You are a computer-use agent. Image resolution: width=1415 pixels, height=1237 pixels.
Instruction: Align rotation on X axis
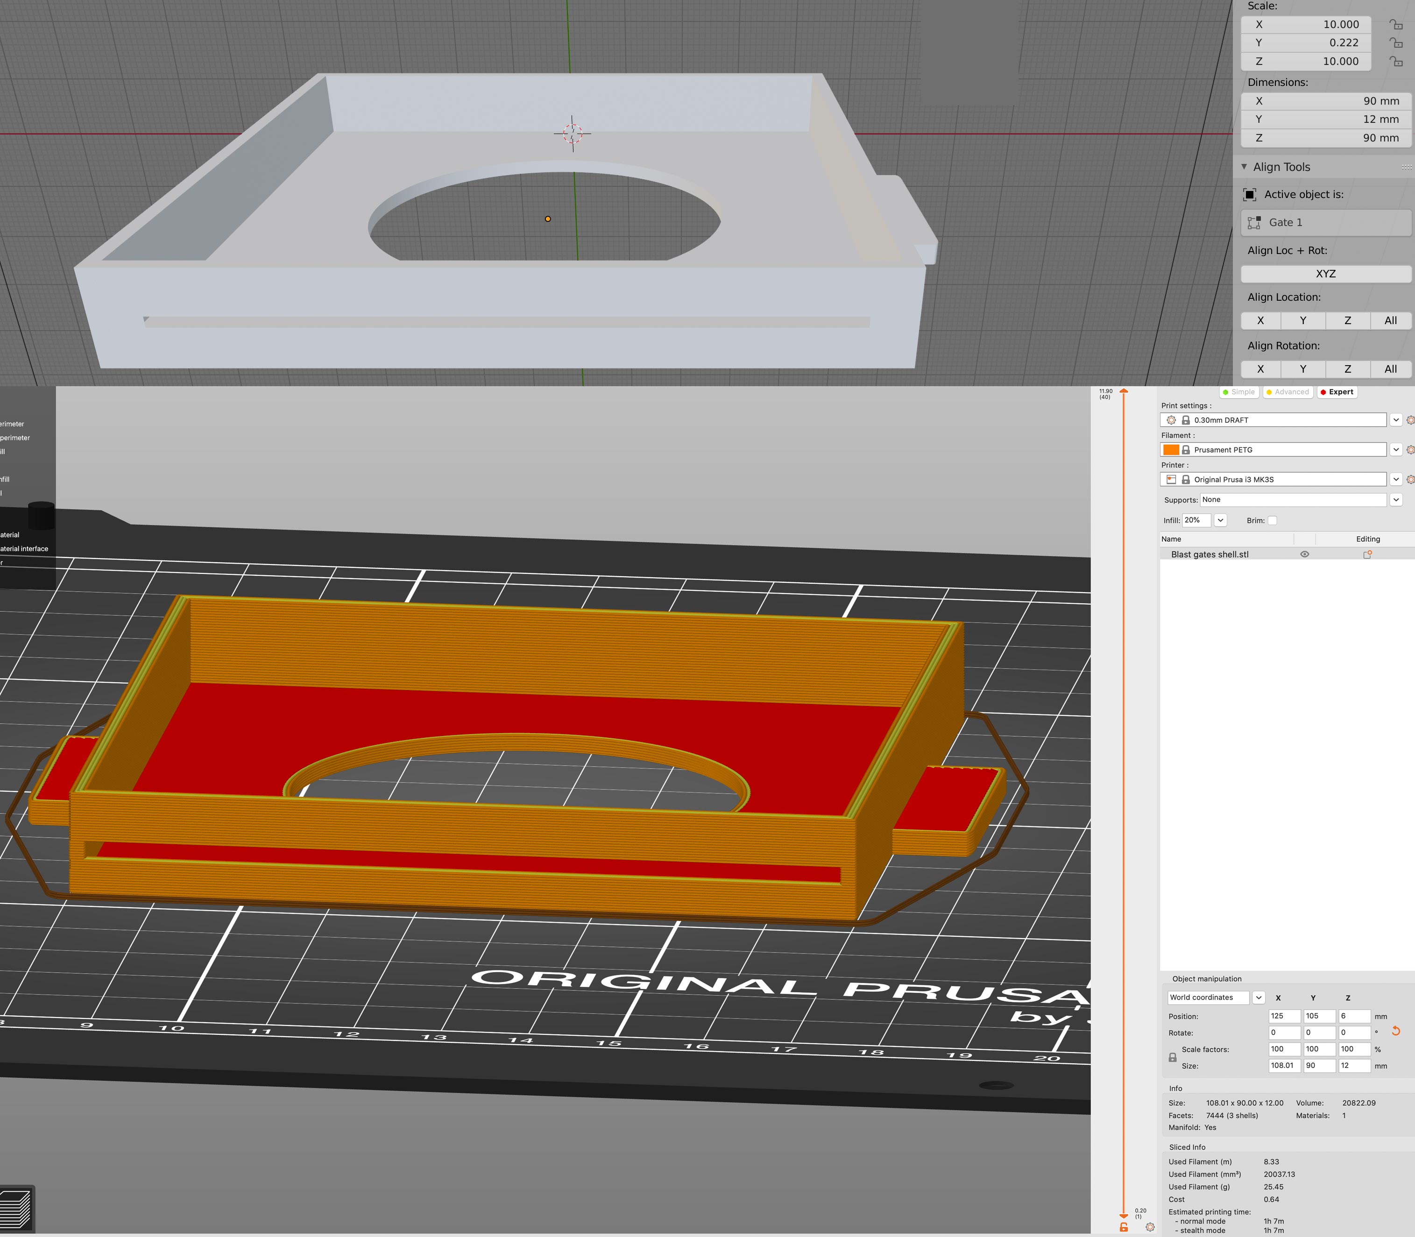1260,369
